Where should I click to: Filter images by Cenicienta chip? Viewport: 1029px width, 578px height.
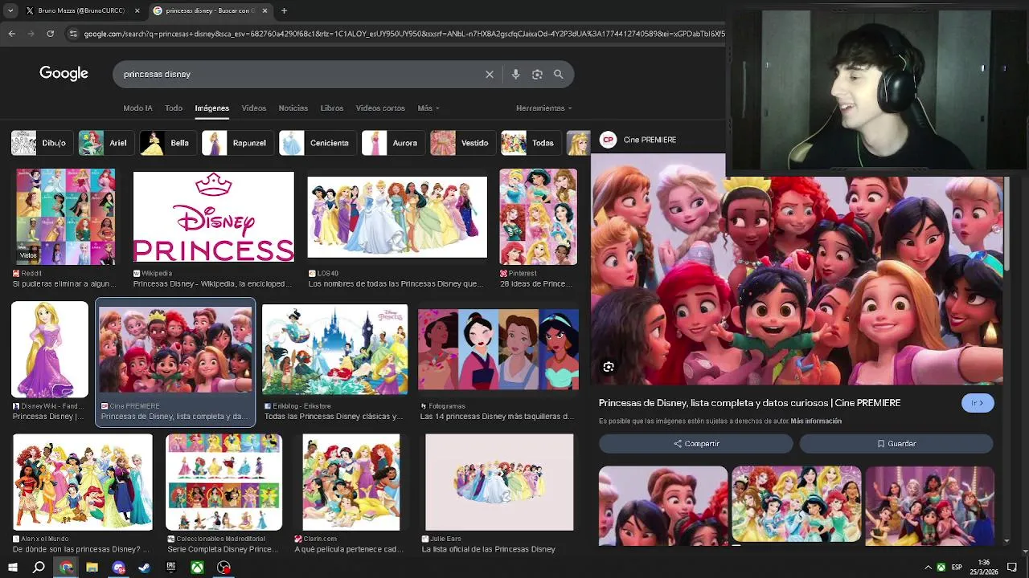click(316, 143)
